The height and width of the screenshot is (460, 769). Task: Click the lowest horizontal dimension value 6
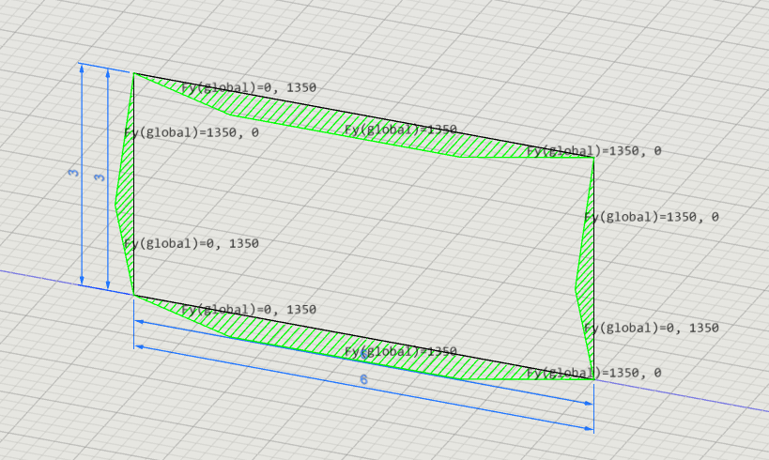[363, 379]
